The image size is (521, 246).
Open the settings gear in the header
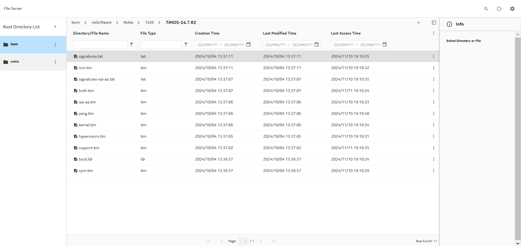click(x=512, y=9)
